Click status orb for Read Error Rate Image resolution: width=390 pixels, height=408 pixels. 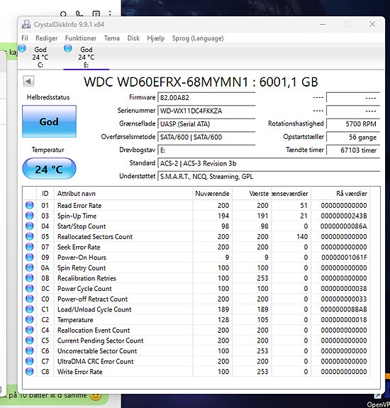pyautogui.click(x=30, y=205)
